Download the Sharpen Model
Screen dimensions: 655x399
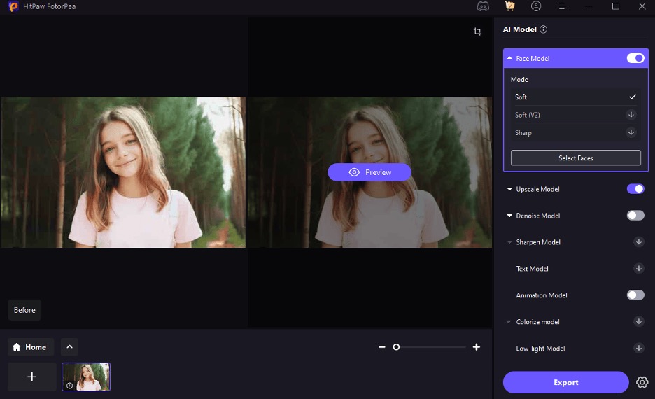coord(638,242)
